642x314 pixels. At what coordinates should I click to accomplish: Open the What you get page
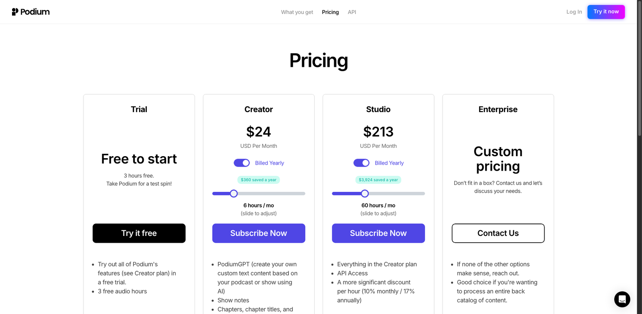coord(297,12)
